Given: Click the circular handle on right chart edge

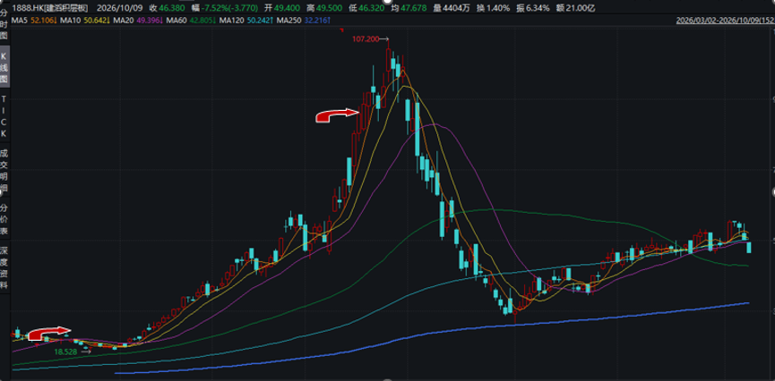Looking at the screenshot, I should tap(773, 190).
